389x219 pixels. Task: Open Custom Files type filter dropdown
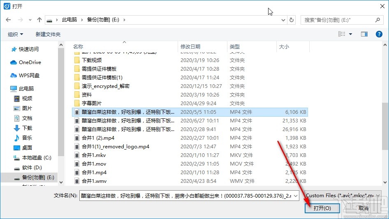[x=343, y=196]
